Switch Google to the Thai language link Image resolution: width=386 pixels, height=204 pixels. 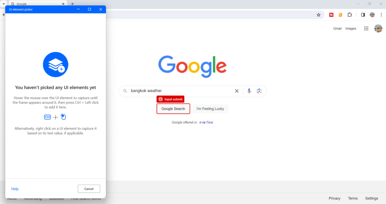click(x=206, y=122)
